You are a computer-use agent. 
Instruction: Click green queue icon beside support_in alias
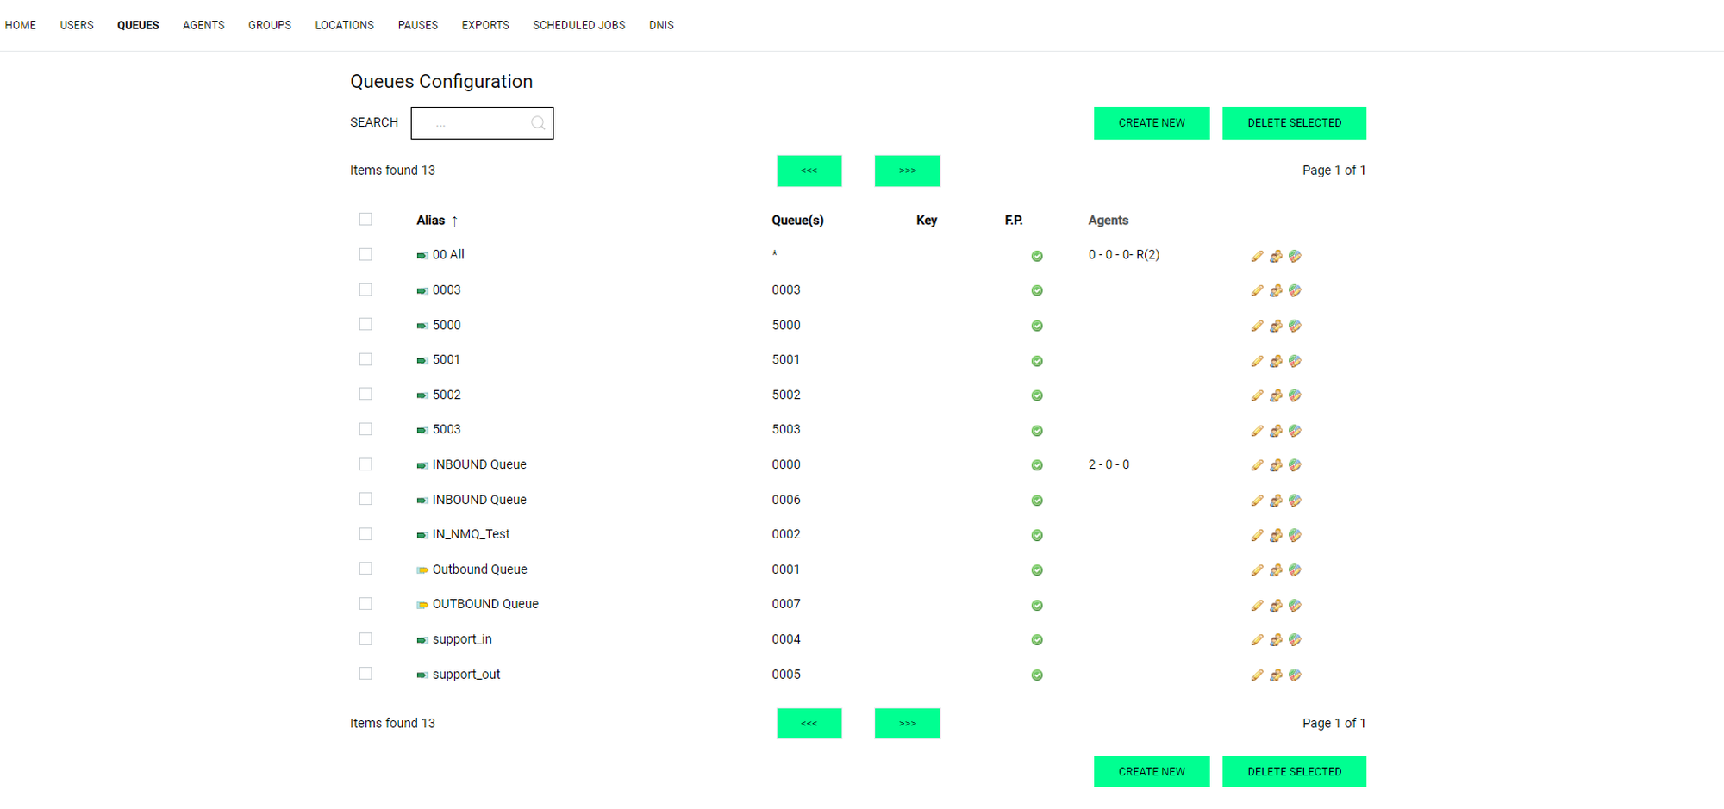[x=422, y=640]
